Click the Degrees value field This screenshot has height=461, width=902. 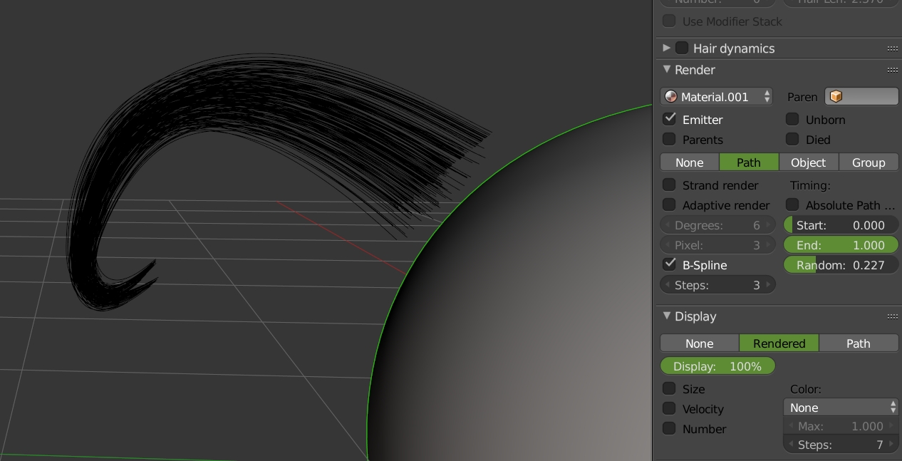[717, 225]
